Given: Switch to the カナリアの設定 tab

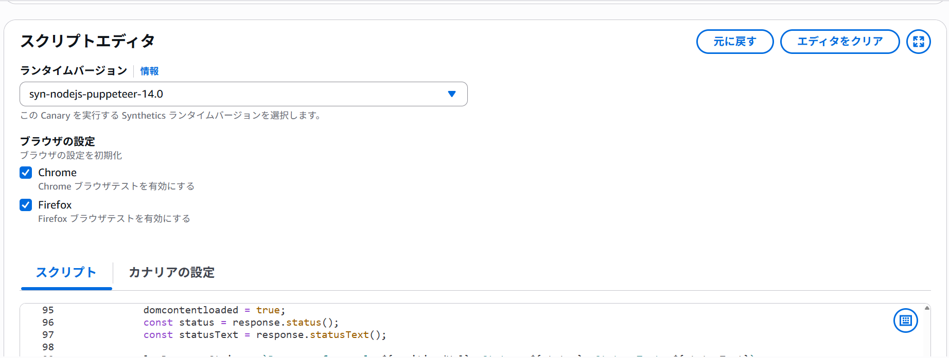Looking at the screenshot, I should coord(171,272).
